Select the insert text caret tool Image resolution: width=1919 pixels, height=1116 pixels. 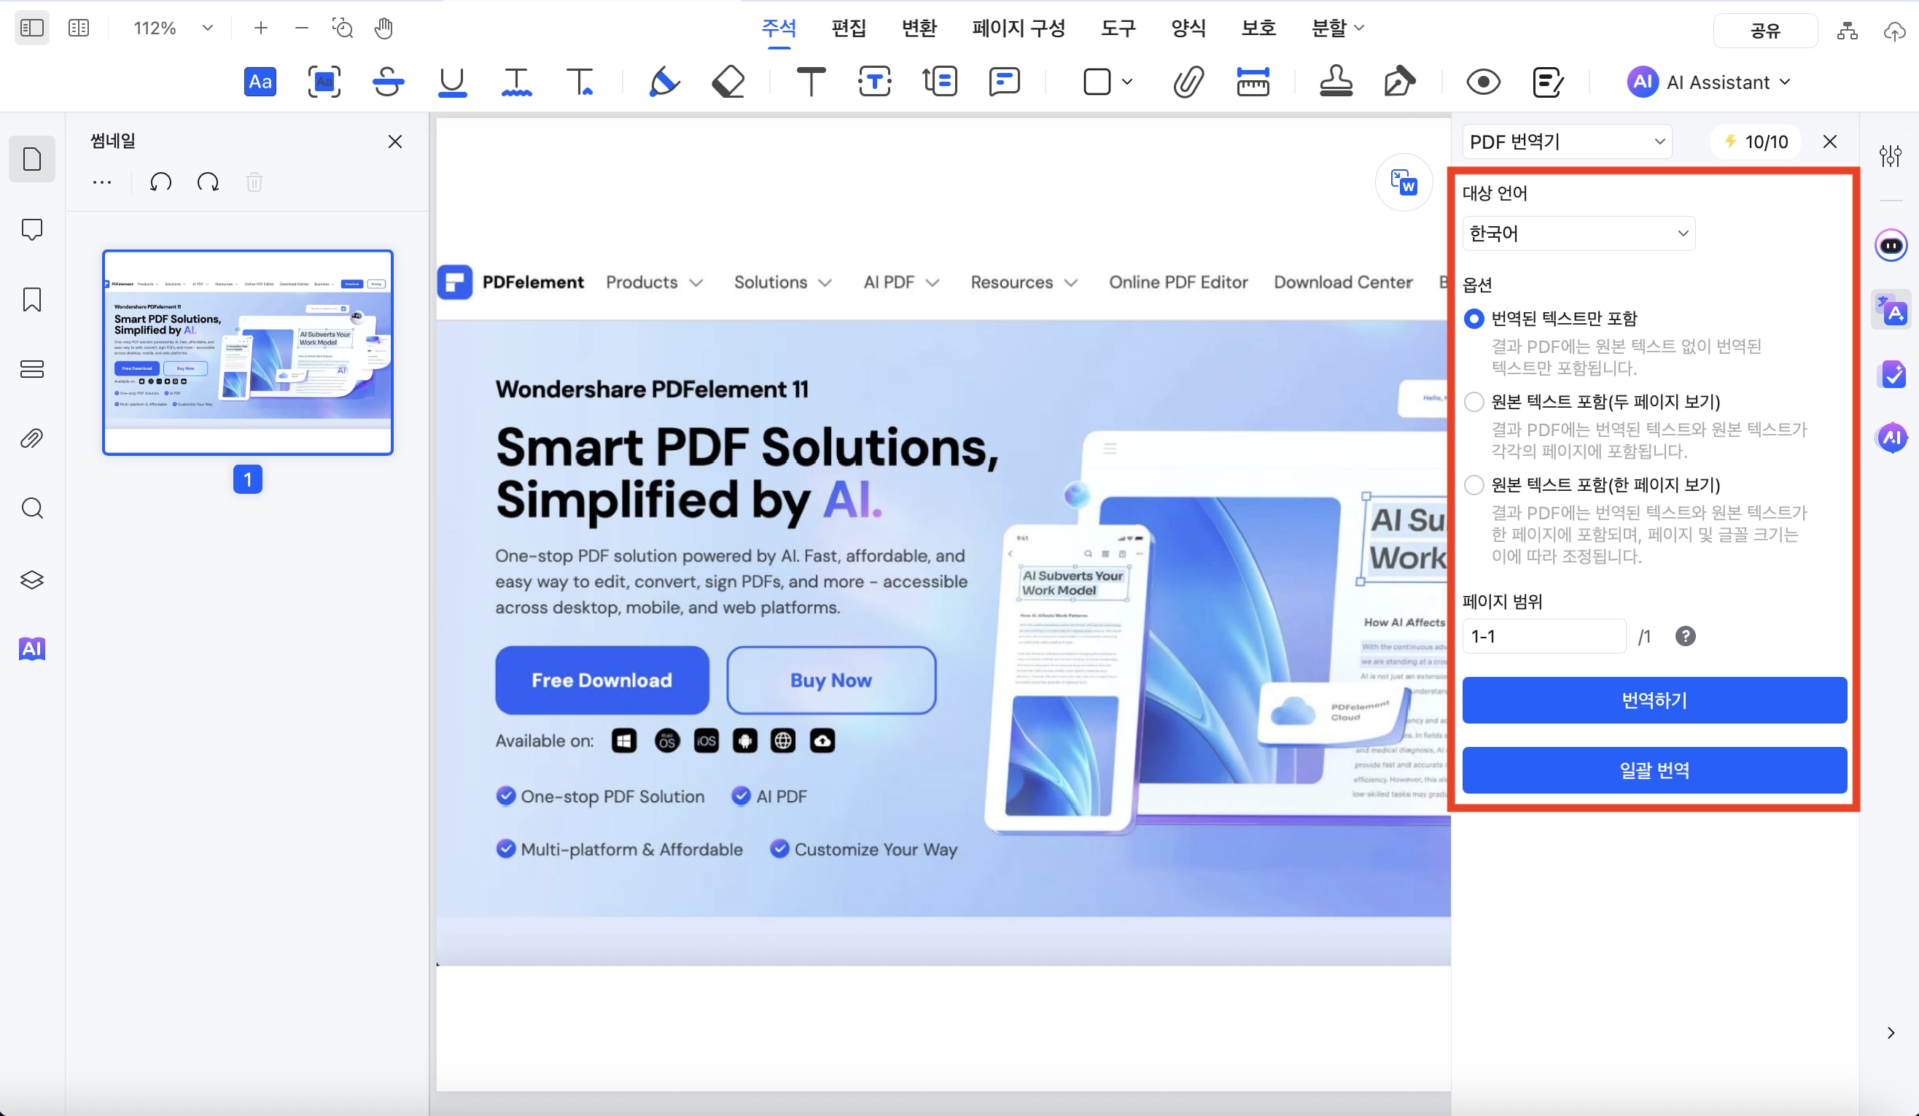coord(580,82)
